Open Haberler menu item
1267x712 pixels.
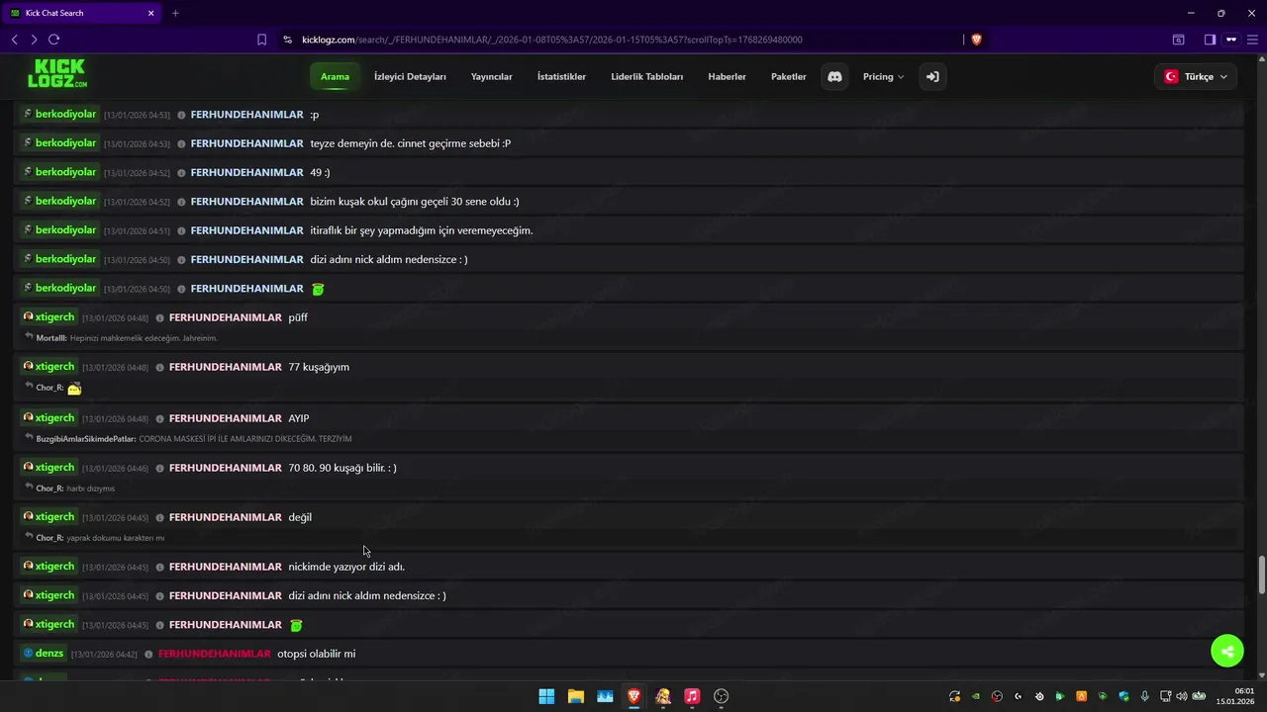point(727,76)
